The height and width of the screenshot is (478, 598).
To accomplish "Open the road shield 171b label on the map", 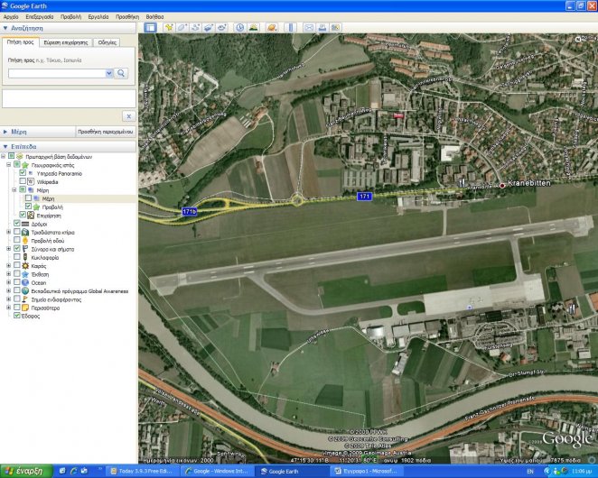I will [189, 211].
